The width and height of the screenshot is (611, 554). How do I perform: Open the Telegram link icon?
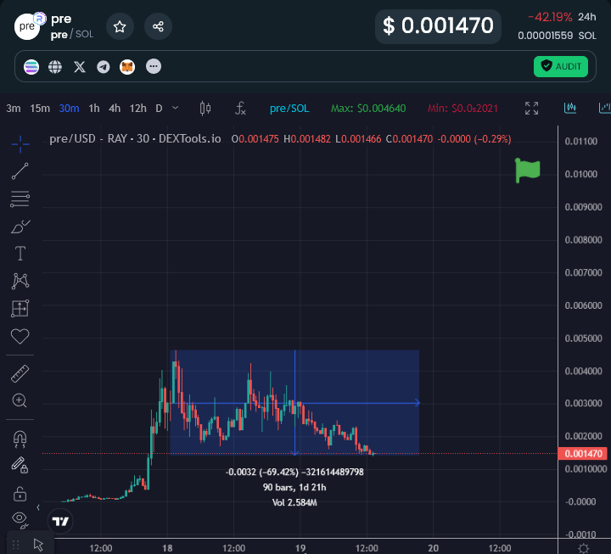pos(104,67)
